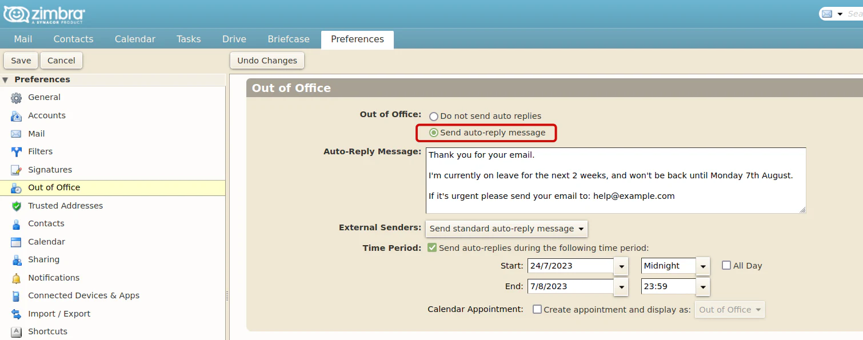863x340 pixels.
Task: Click the Shortcuts keyboard icon
Action: click(17, 332)
